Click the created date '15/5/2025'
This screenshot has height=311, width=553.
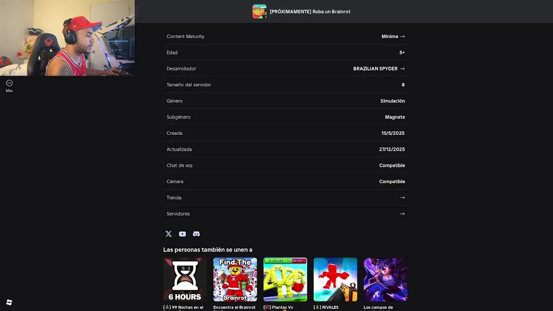pyautogui.click(x=393, y=133)
